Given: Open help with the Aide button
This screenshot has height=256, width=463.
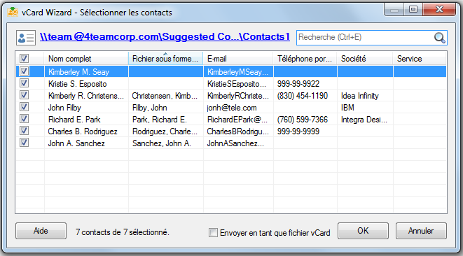Looking at the screenshot, I should tap(41, 231).
